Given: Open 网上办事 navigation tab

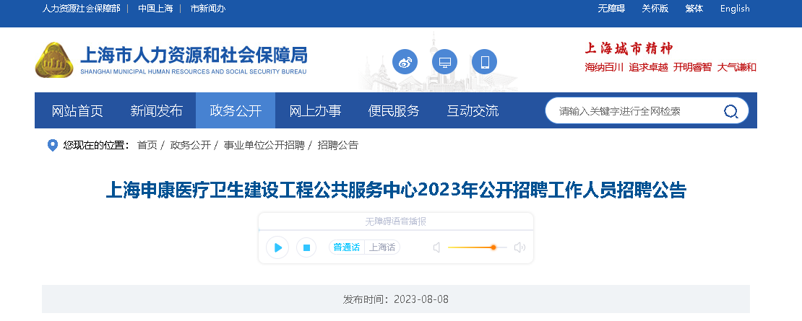Looking at the screenshot, I should (x=315, y=111).
